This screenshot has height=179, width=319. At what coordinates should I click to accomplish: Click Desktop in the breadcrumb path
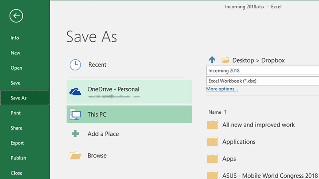(243, 60)
